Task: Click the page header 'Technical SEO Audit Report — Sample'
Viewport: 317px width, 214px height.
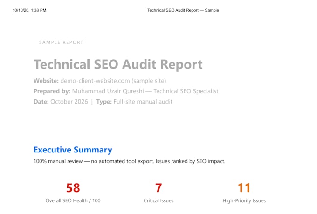Action: [183, 10]
